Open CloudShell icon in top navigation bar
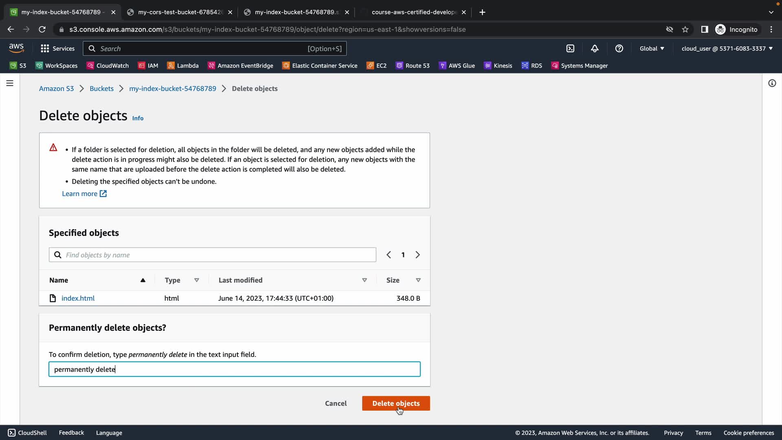The height and width of the screenshot is (440, 782). point(570,48)
